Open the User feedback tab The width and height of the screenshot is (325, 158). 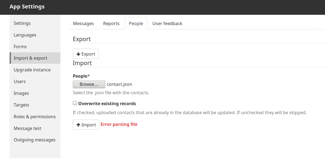pyautogui.click(x=167, y=23)
